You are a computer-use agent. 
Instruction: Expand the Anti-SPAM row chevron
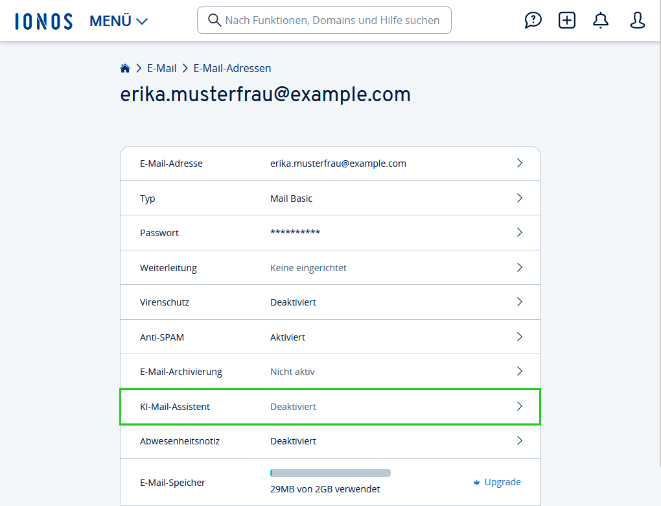click(x=519, y=337)
